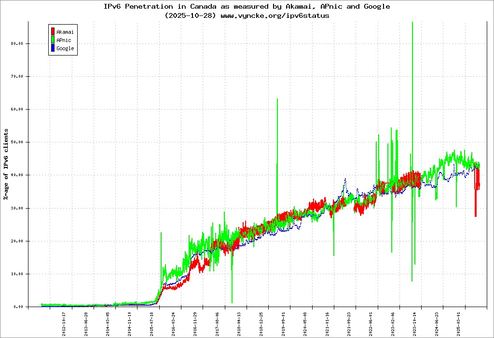Click the green APnic legend swatch
Image resolution: width=494 pixels, height=338 pixels.
(x=53, y=40)
